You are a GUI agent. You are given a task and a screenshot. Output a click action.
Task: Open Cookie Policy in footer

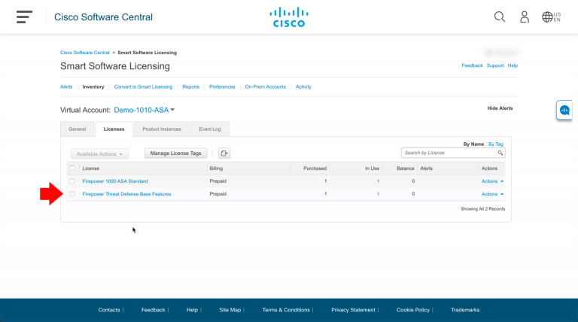point(413,310)
